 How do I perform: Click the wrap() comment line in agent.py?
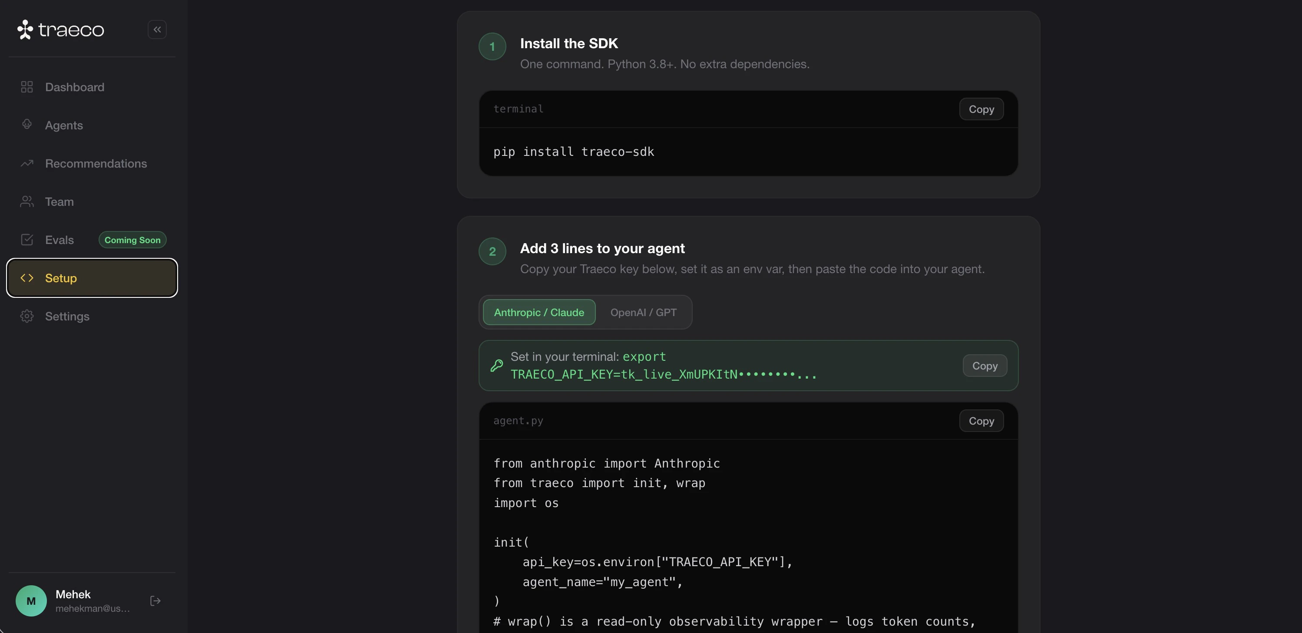[x=734, y=621]
